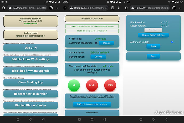Tap Android back triangle on middle phone
Screen dimensions: 184x123
coord(105,120)
